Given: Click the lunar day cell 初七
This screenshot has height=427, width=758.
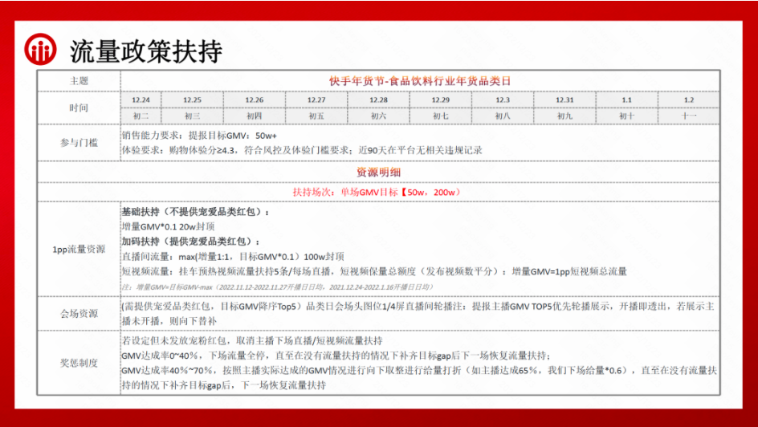Looking at the screenshot, I should coord(440,116).
